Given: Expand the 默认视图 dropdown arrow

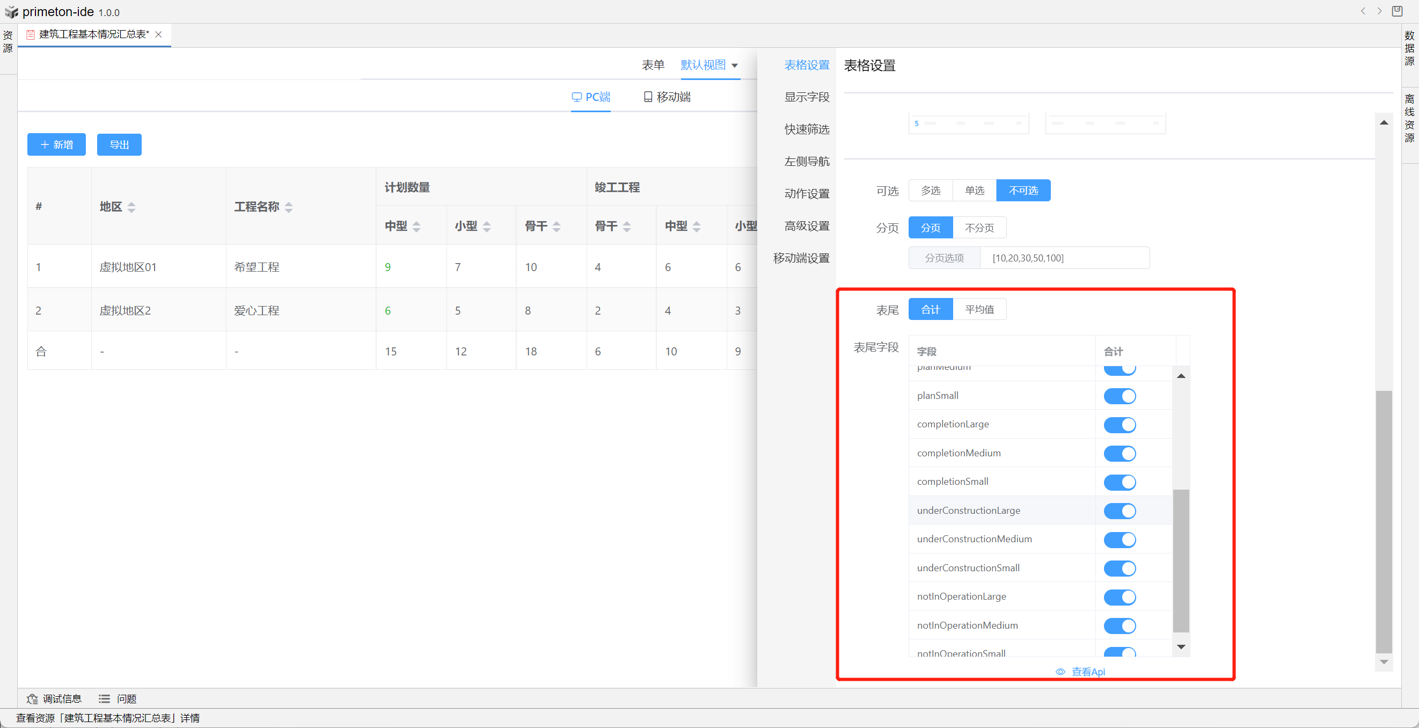Looking at the screenshot, I should pos(734,65).
